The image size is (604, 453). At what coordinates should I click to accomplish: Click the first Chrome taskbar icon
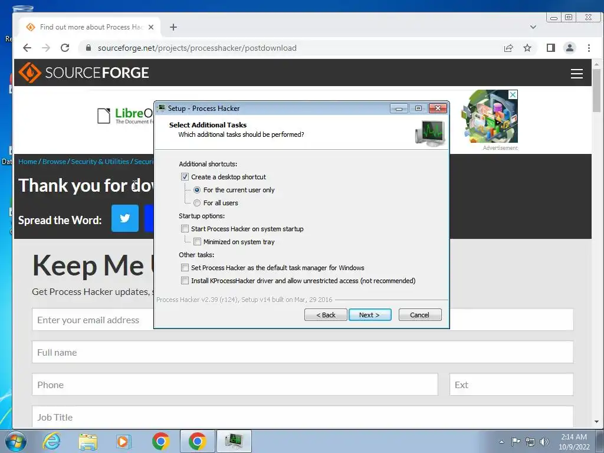tap(160, 441)
